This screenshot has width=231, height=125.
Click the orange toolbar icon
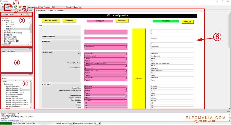click(x=20, y=7)
